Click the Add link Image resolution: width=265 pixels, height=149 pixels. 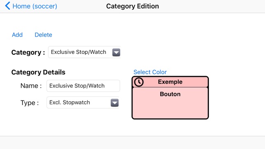point(17,35)
